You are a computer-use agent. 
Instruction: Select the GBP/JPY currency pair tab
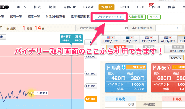point(149,39)
